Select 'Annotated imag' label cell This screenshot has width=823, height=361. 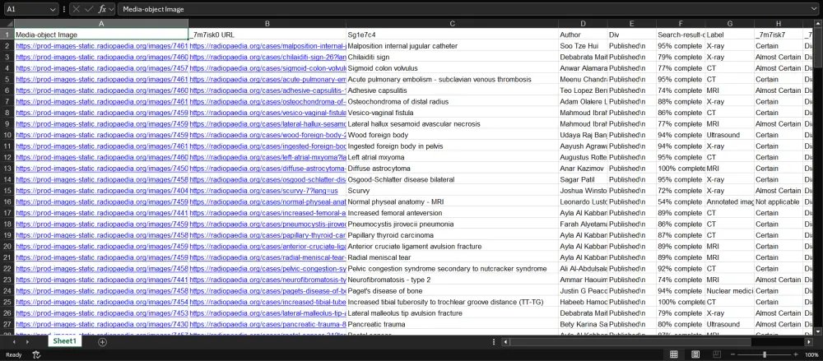pyautogui.click(x=729, y=202)
